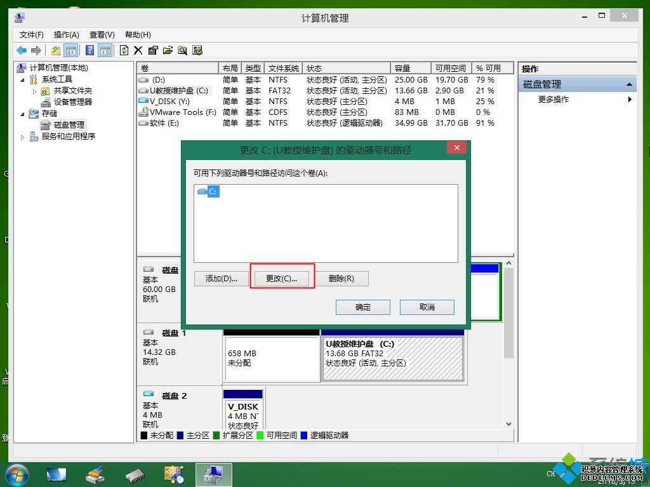Viewport: 650px width, 487px height.
Task: Select the C: drive icon in dialog list
Action: coord(202,191)
